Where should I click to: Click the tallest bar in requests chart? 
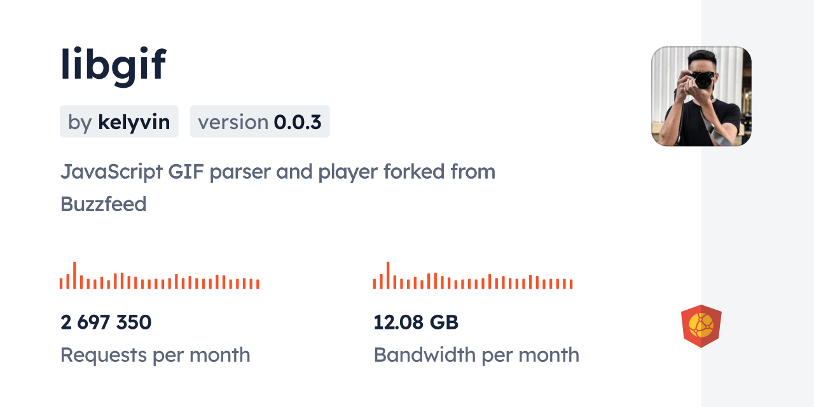(74, 275)
